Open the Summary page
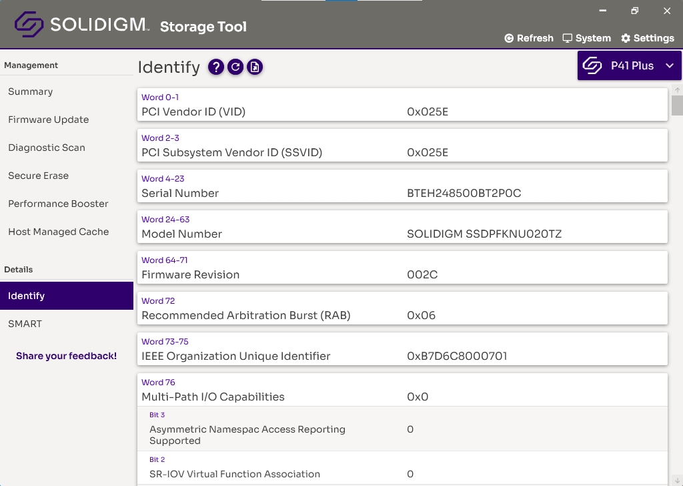Image resolution: width=683 pixels, height=486 pixels. (x=67, y=91)
